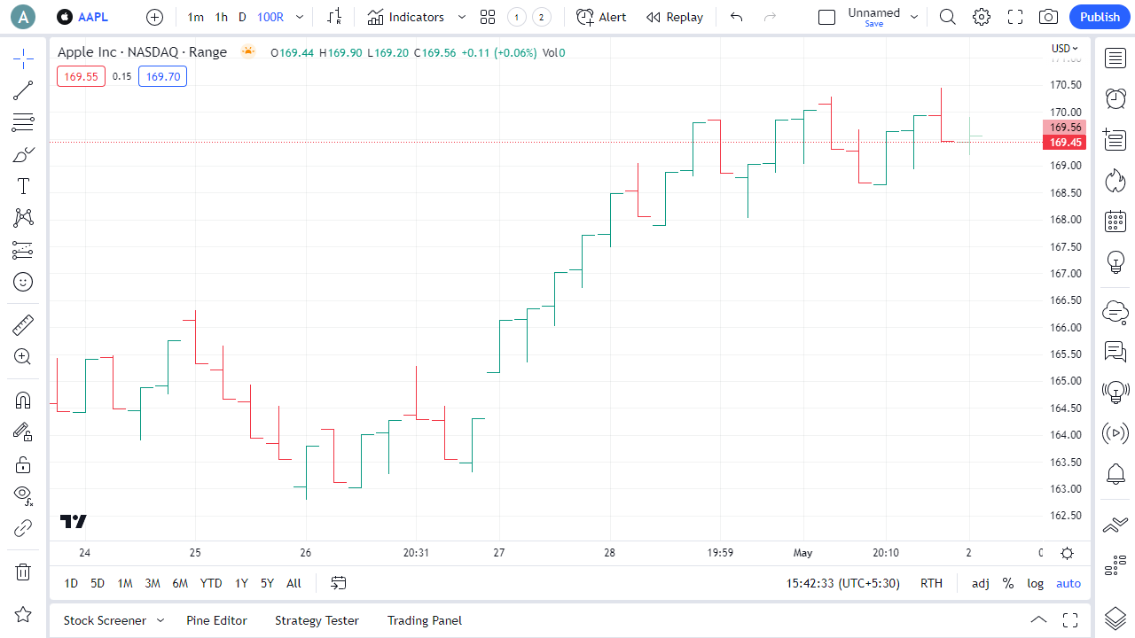This screenshot has height=638, width=1135.
Task: Switch to the daily D interval
Action: pos(242,17)
